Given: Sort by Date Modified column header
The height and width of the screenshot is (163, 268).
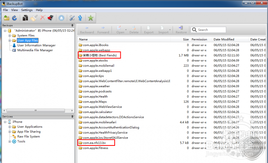Looking at the screenshot, I should point(230,39).
